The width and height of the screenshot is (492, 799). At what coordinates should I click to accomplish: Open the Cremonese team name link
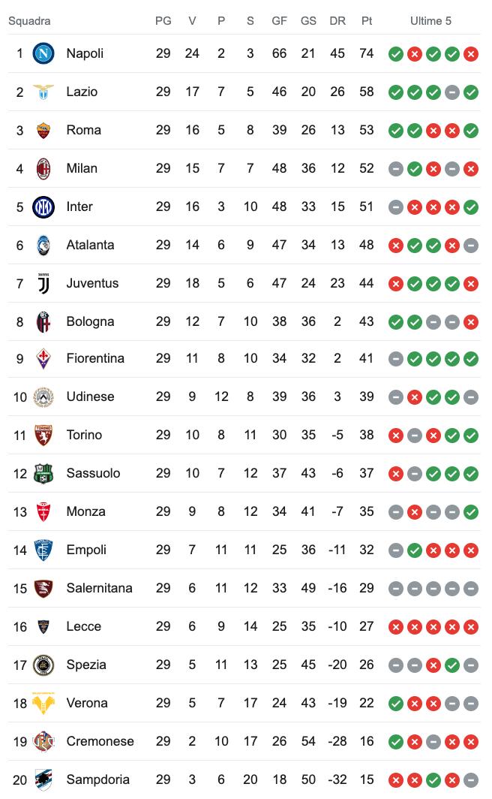pos(100,741)
